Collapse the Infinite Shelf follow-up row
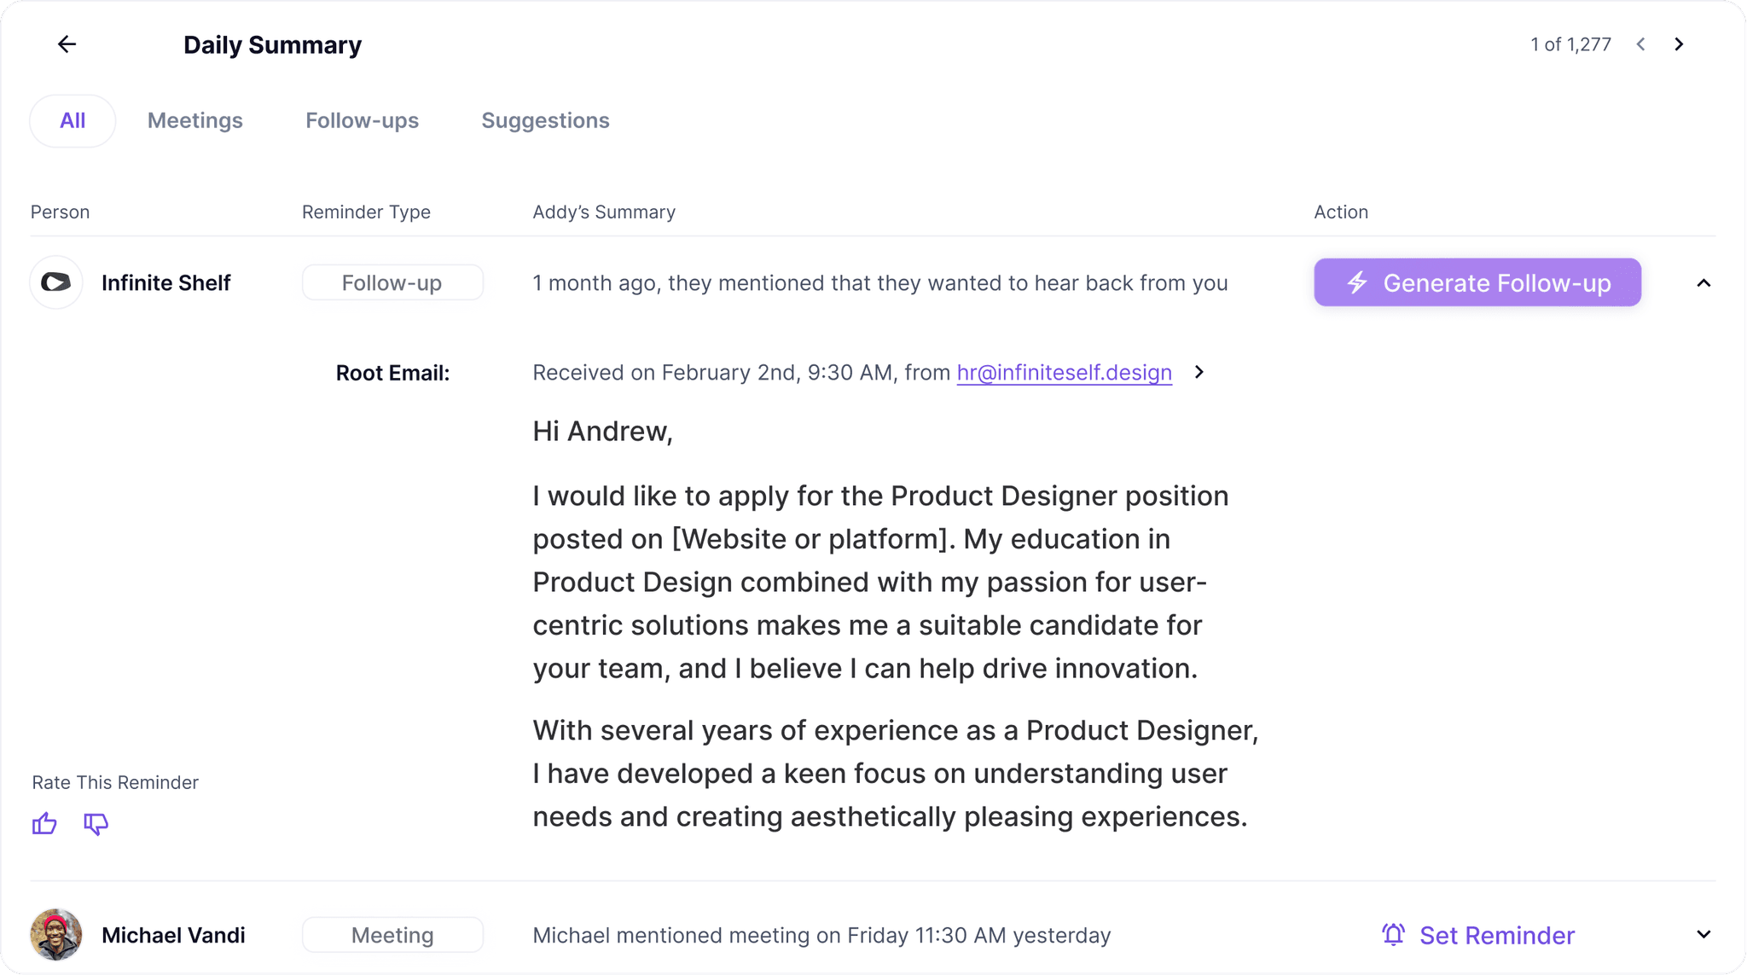 click(1703, 281)
